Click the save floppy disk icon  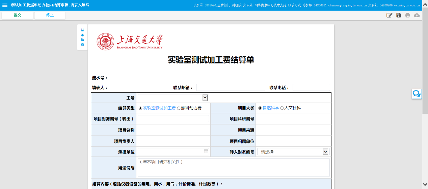(x=399, y=15)
